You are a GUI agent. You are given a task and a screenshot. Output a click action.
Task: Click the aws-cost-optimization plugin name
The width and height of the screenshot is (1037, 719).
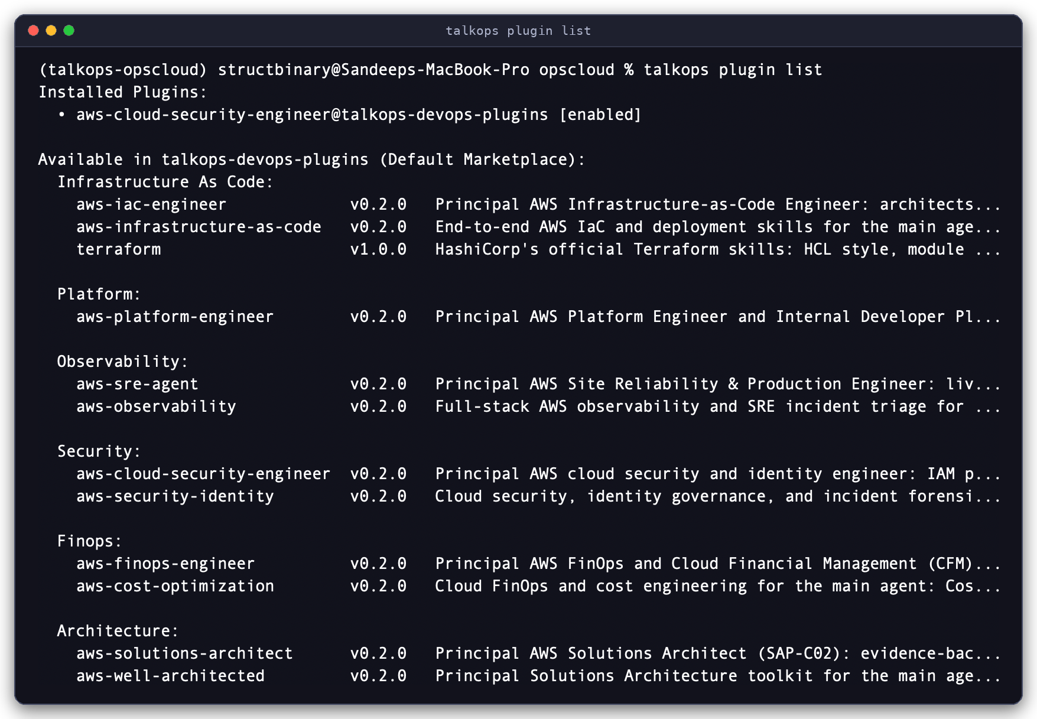click(x=175, y=586)
